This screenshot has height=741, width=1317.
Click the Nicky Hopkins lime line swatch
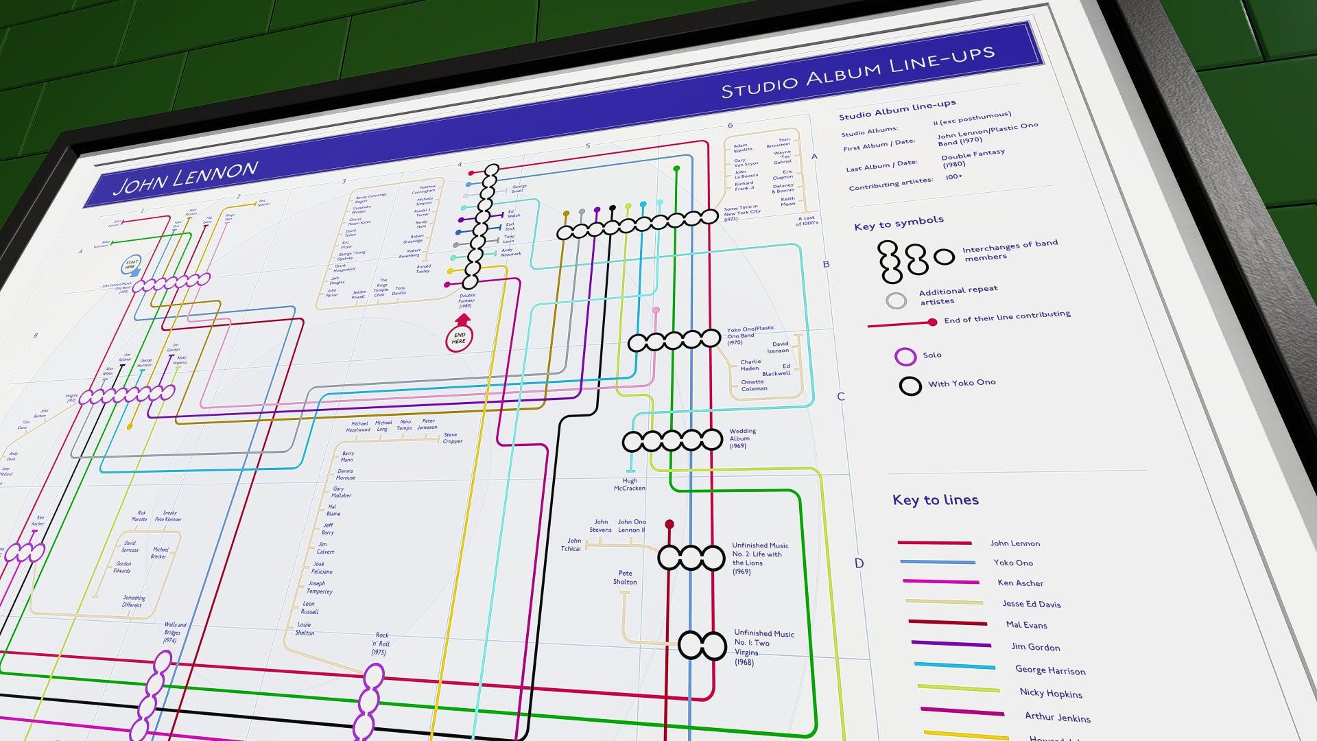pos(958,687)
